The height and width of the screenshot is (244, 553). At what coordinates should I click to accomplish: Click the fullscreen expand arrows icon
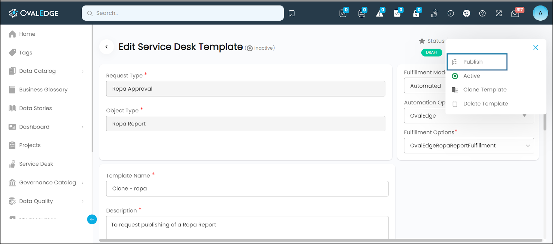[x=499, y=13]
